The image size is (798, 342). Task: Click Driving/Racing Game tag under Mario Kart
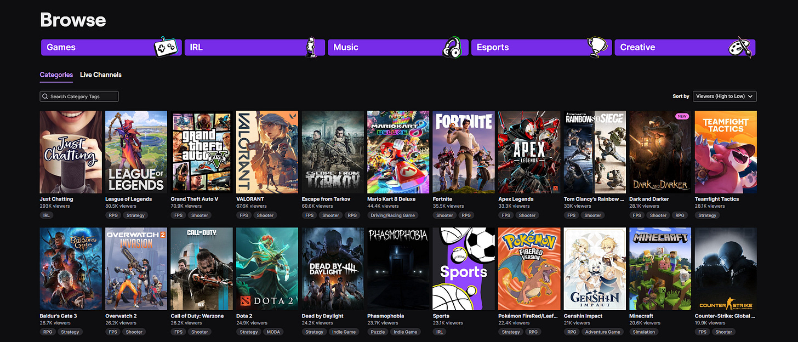393,215
